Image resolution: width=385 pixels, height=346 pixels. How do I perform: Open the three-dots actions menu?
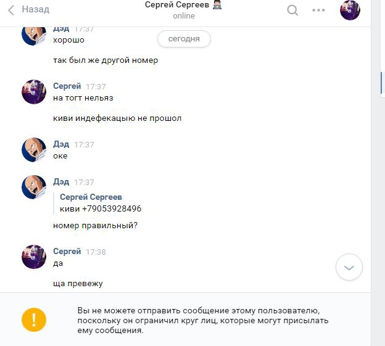coord(318,10)
